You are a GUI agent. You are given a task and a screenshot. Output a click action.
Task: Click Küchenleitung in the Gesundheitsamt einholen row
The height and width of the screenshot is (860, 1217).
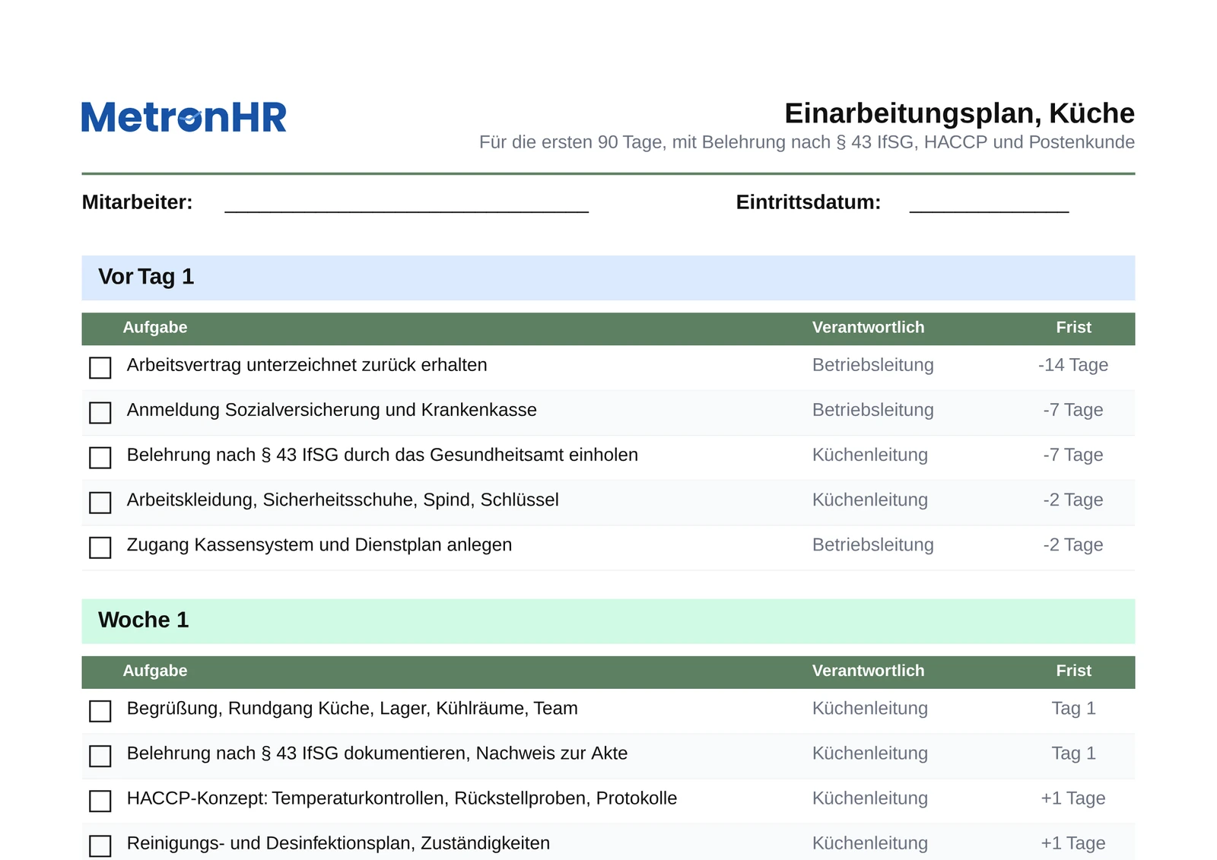[x=870, y=455]
